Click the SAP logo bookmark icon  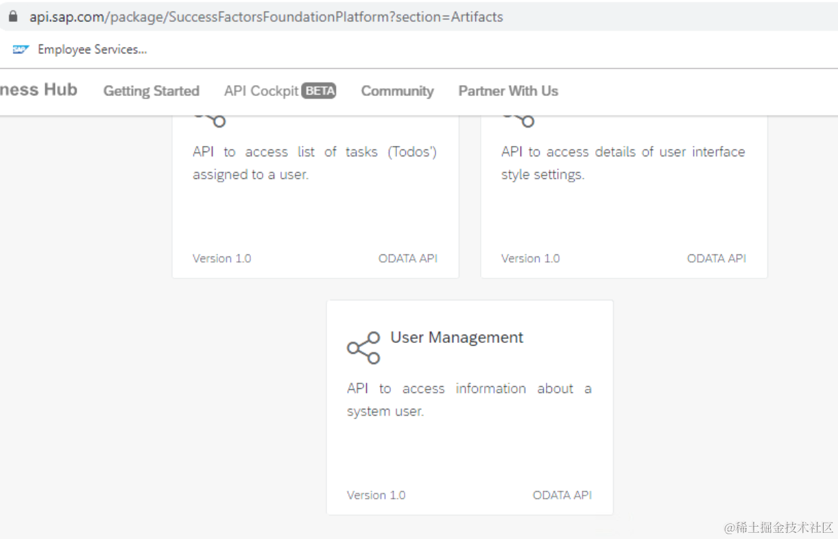coord(21,49)
